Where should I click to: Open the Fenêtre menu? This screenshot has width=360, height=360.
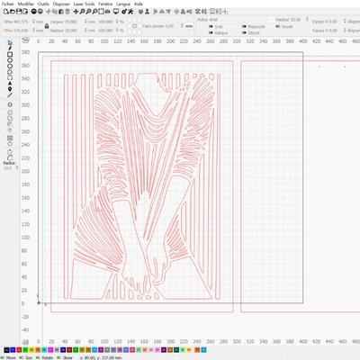coord(105,4)
